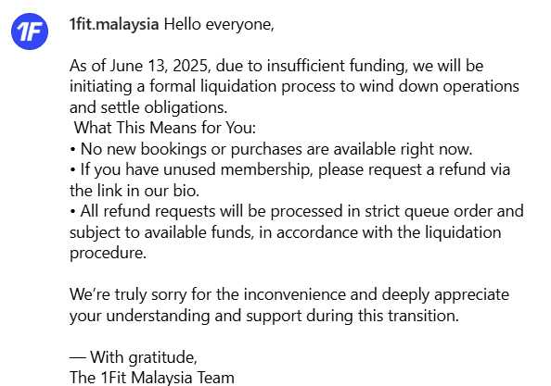Click the line "and settle obligations."
The image size is (551, 386).
pyautogui.click(x=148, y=107)
